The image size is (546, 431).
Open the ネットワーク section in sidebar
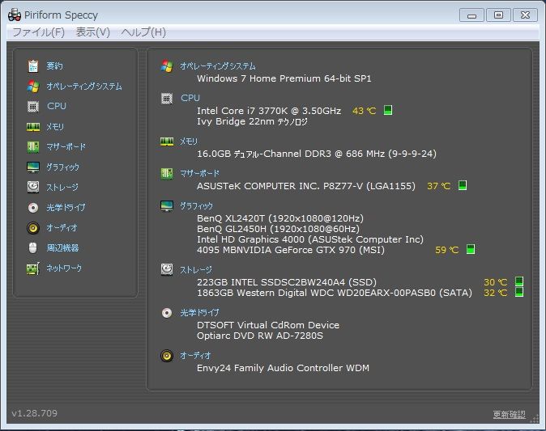(64, 268)
